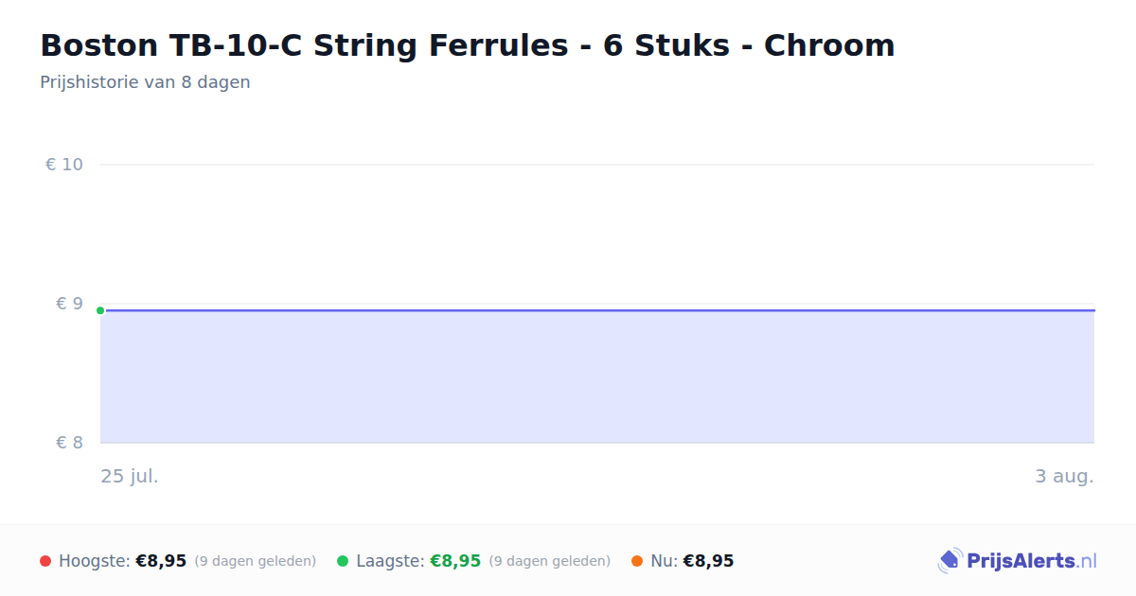
Task: Select the green lowest-price marker on chart
Action: pos(100,310)
